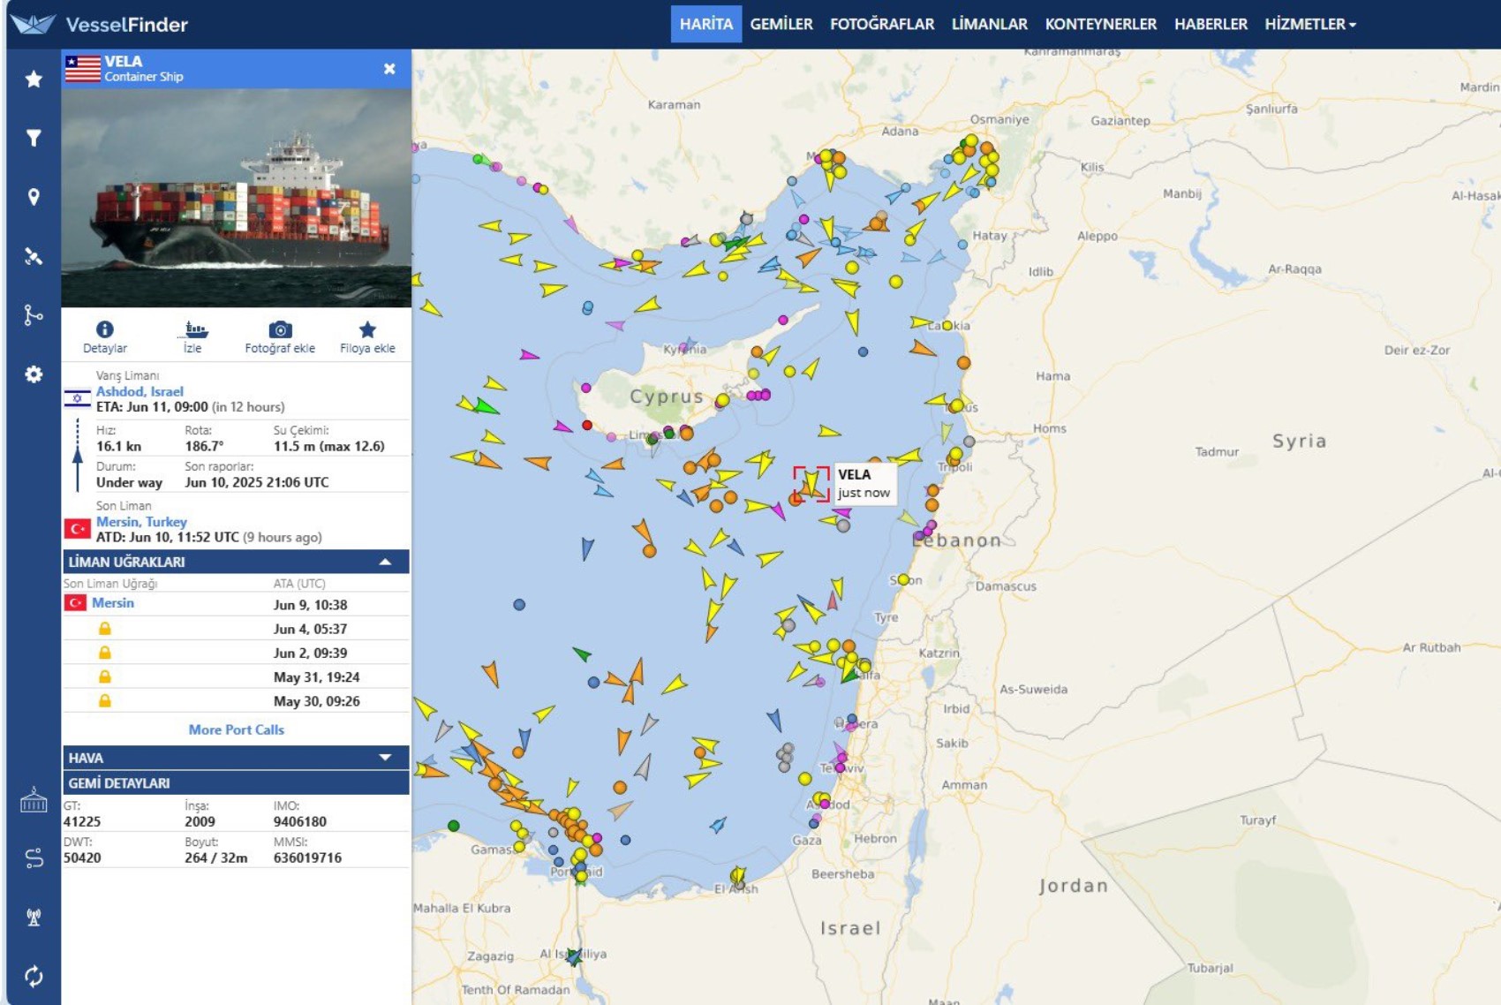Click the draught value 11.5 m
Viewport: 1501px width, 1005px height.
pyautogui.click(x=328, y=447)
